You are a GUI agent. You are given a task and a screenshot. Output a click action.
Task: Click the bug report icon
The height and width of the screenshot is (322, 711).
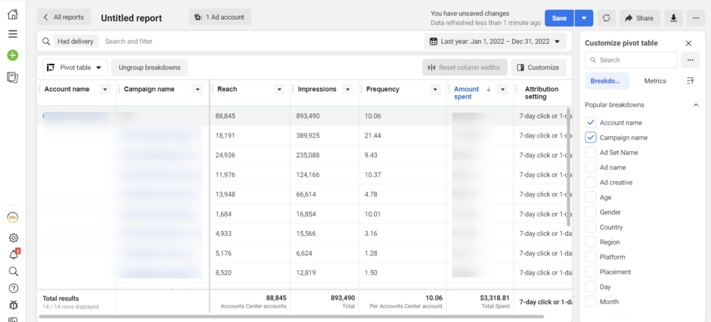point(13,305)
